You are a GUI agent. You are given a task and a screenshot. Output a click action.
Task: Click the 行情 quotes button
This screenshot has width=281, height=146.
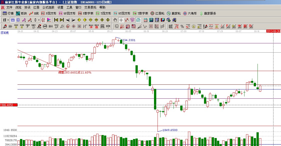click(x=8, y=13)
